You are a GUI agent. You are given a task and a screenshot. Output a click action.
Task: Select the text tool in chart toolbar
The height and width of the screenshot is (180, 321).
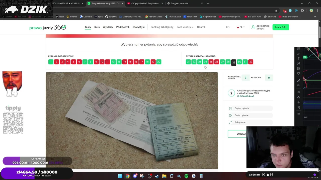point(298,58)
